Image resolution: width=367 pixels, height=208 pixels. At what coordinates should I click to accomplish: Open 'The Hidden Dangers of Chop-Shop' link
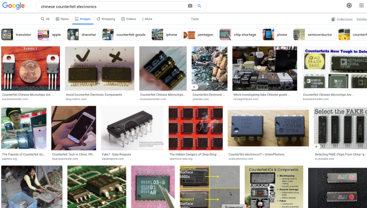(x=195, y=155)
